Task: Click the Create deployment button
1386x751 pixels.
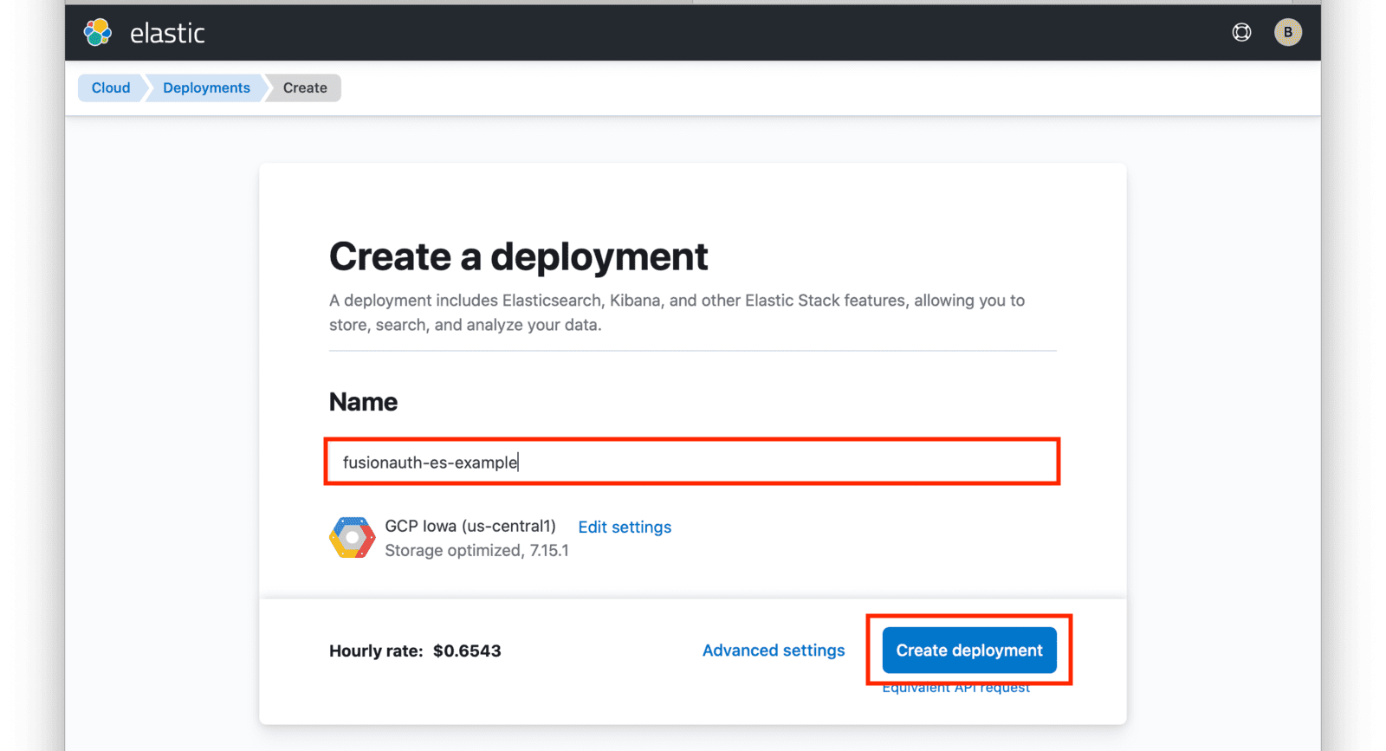Action: pos(969,651)
